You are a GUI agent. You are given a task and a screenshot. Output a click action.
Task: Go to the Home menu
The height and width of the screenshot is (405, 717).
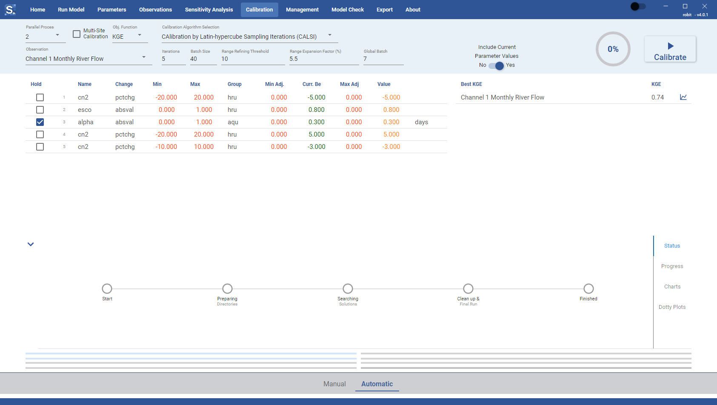[37, 9]
